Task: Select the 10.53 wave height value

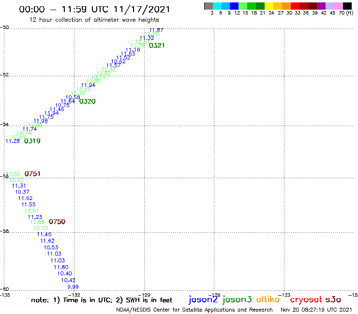Action: tap(51, 247)
